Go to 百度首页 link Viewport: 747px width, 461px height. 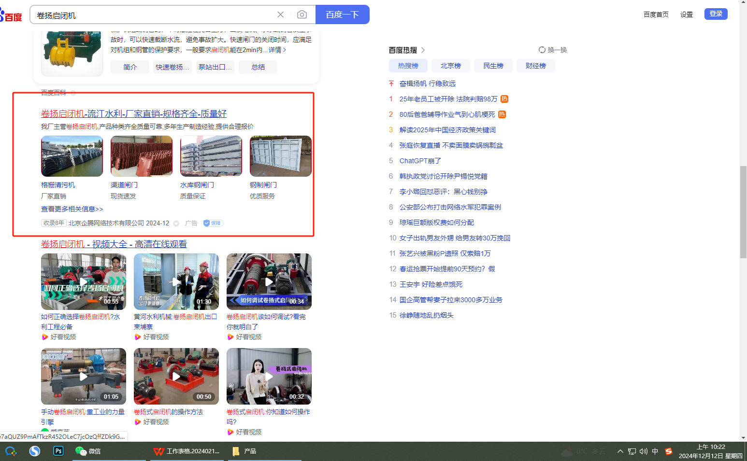656,14
